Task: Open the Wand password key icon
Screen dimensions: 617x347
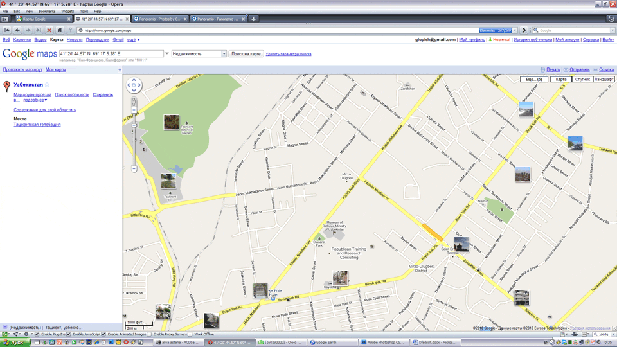Action: (x=71, y=30)
